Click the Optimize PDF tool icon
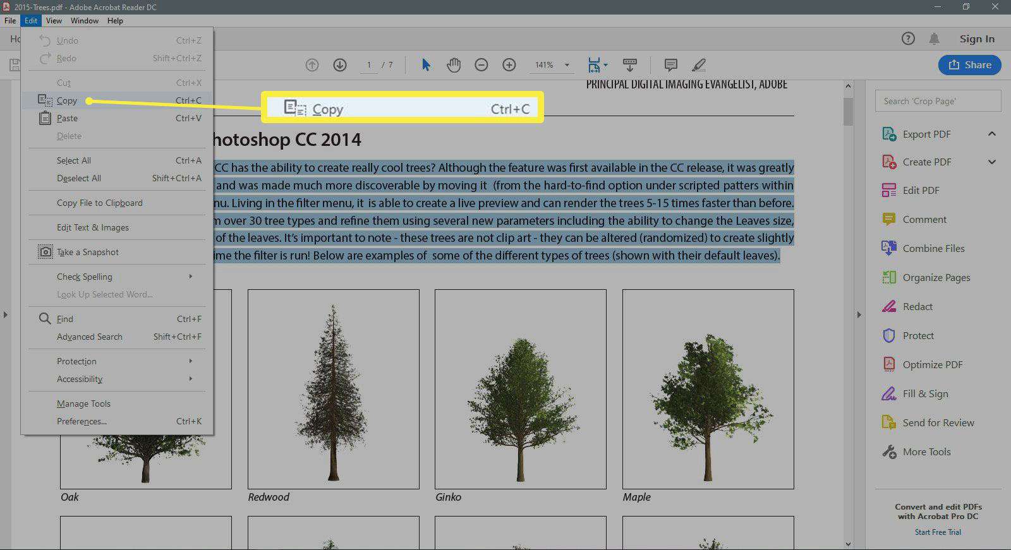Image resolution: width=1011 pixels, height=550 pixels. click(889, 364)
